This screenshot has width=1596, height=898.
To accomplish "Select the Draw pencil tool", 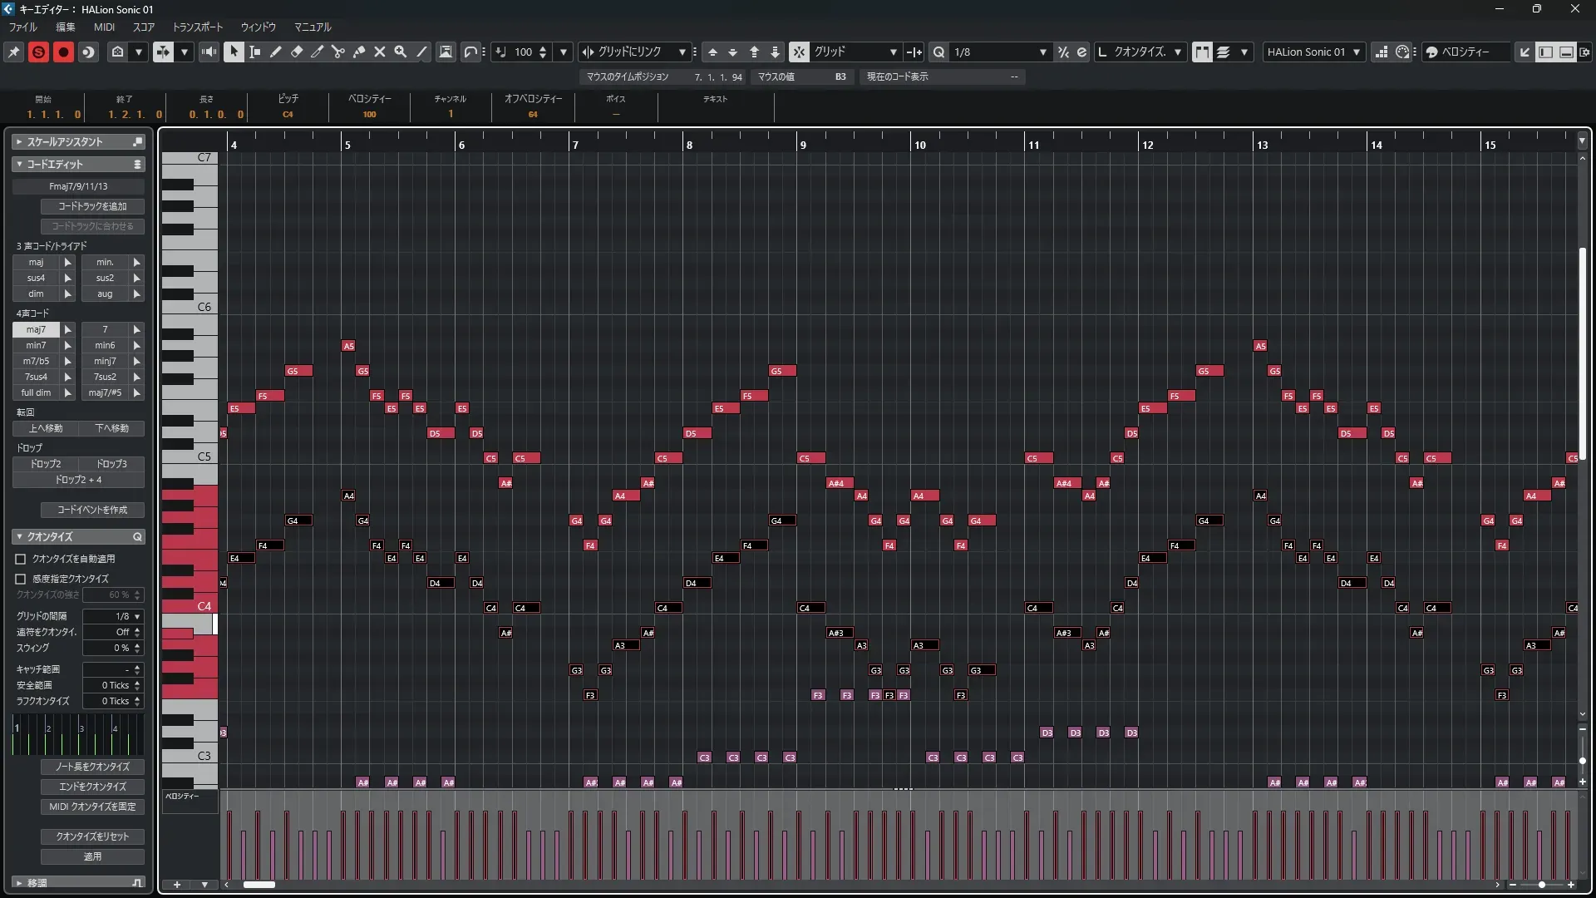I will click(x=276, y=52).
